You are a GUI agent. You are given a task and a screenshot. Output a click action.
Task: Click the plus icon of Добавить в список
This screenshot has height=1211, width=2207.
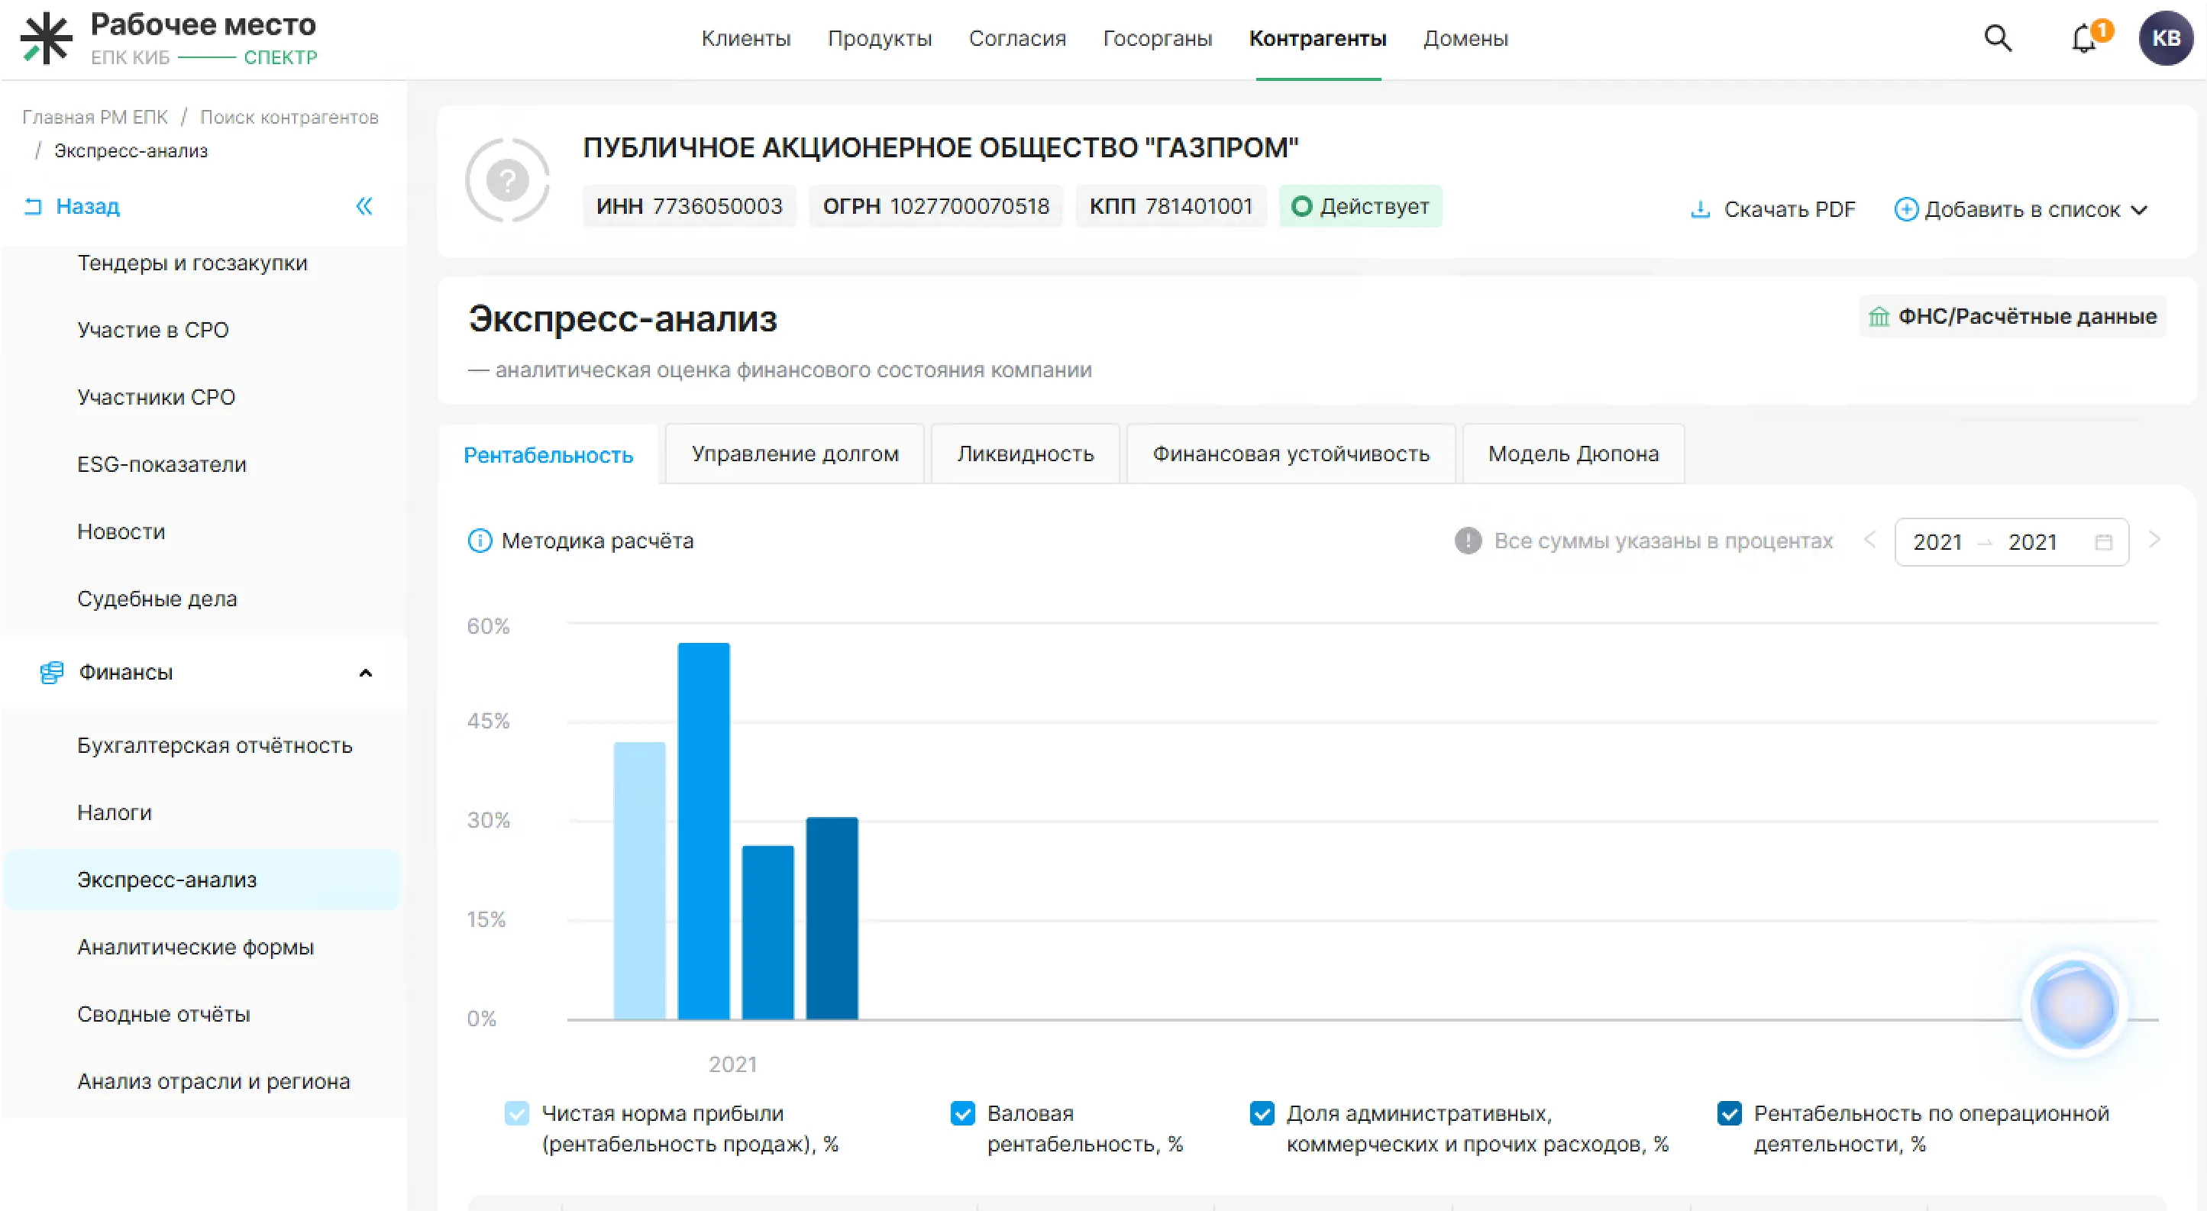point(1905,209)
